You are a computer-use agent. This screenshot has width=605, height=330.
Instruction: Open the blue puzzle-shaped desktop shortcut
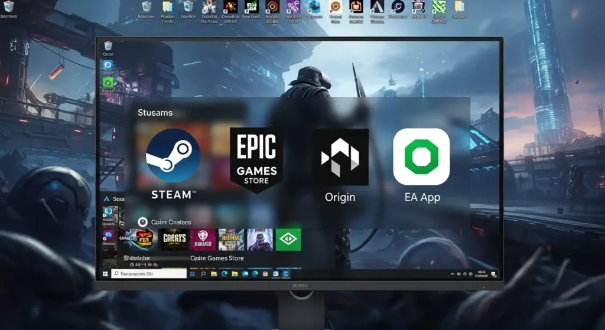point(314,6)
